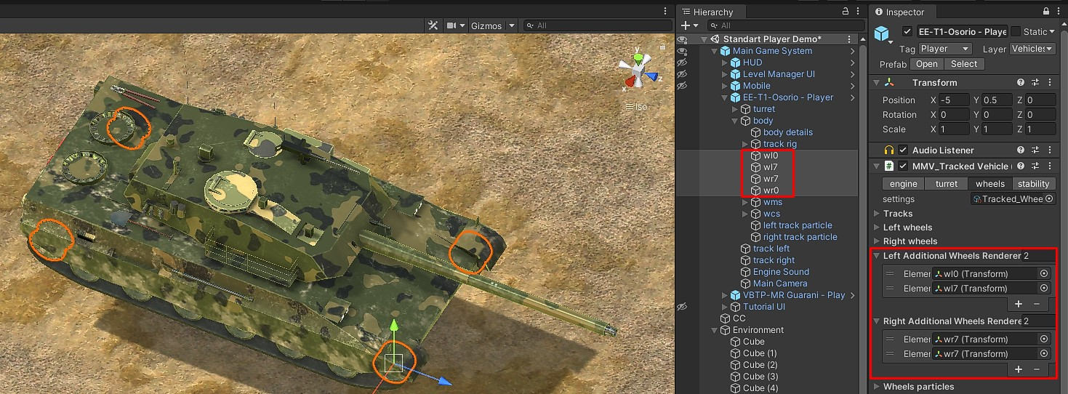Click the prefab Select button
1068x394 pixels.
pos(964,64)
